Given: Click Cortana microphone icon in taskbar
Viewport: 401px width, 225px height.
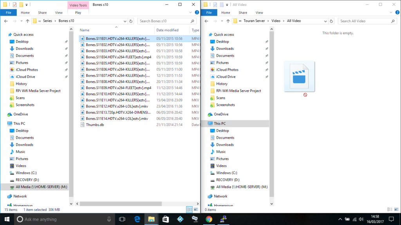Looking at the screenshot, I should coord(109,219).
